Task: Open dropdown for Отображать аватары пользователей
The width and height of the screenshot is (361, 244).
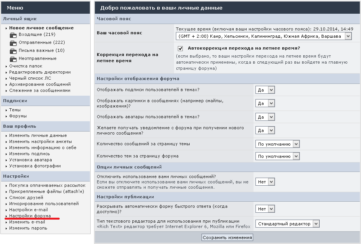Action: (x=265, y=117)
